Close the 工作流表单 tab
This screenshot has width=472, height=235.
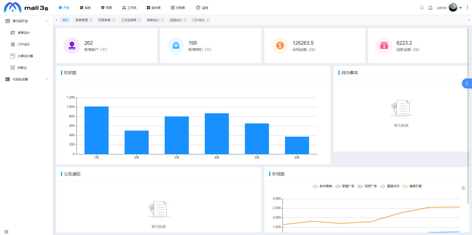[140, 20]
